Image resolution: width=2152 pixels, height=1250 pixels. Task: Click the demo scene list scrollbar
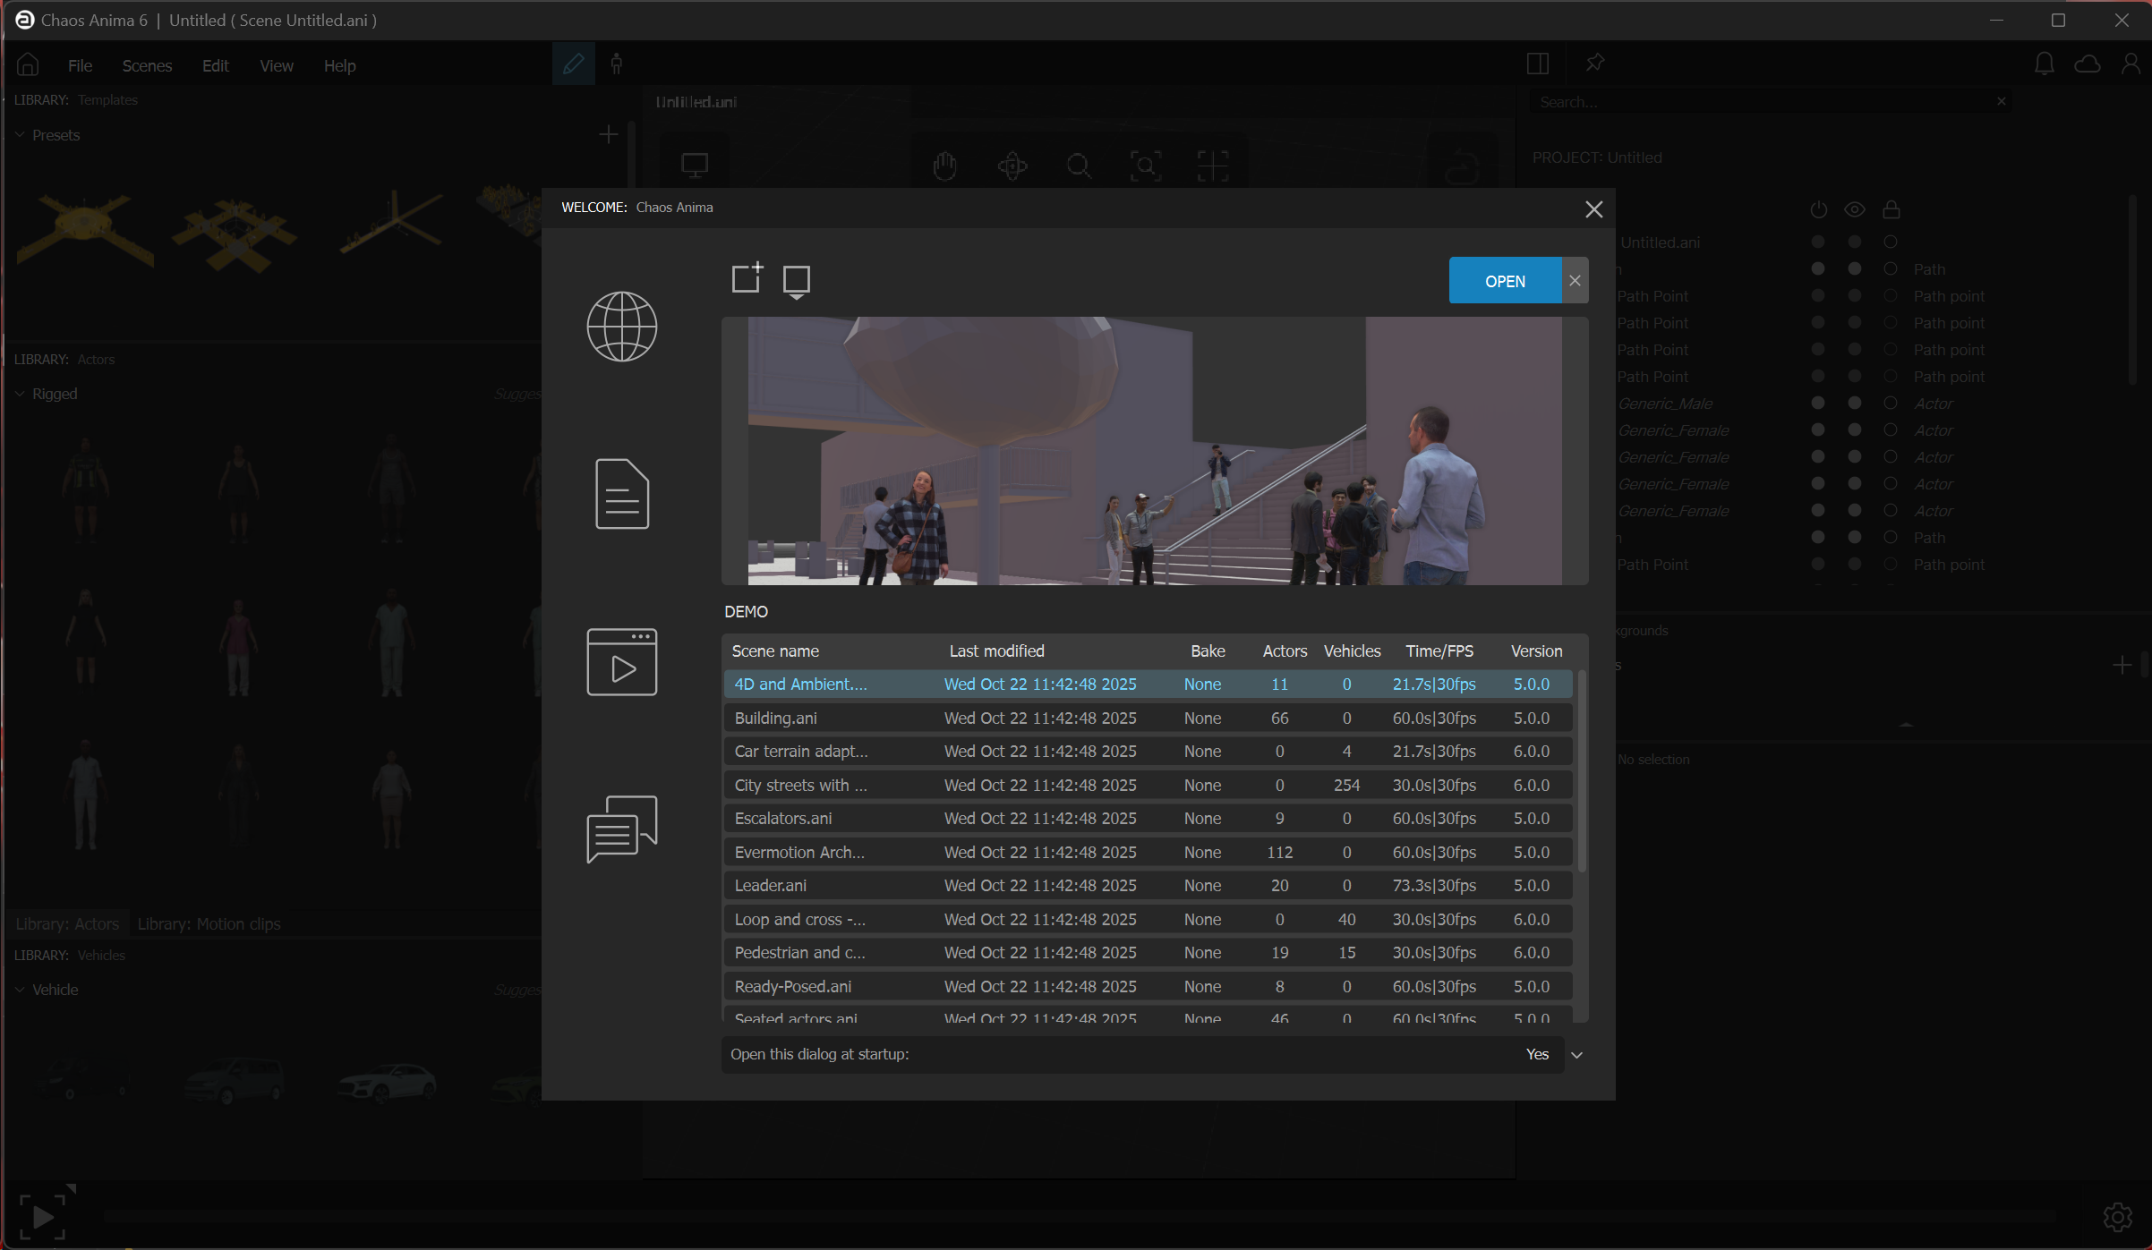coord(1581,770)
